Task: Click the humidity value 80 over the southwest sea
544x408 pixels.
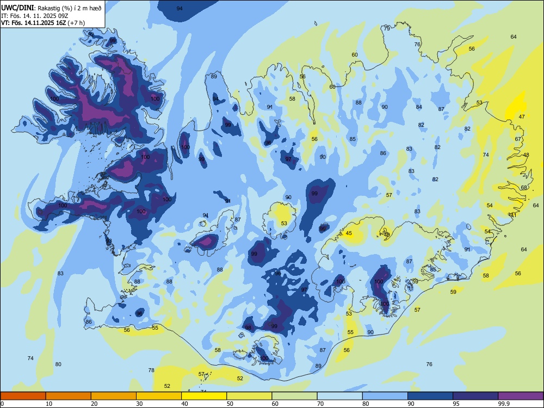Action: (58, 364)
